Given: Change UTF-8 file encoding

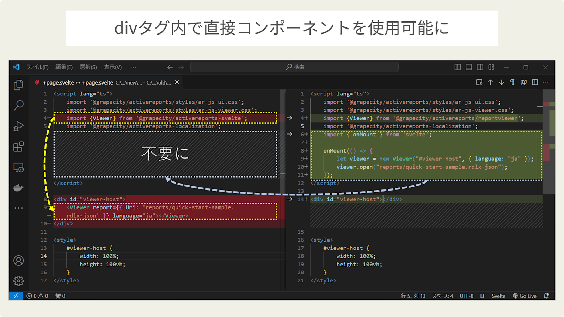Looking at the screenshot, I should click(x=466, y=296).
